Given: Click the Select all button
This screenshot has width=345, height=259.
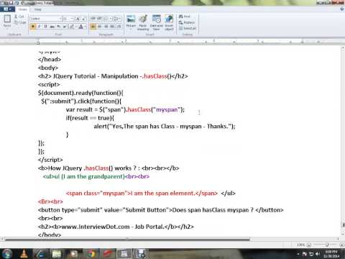Looking at the screenshot, I should [x=188, y=28].
